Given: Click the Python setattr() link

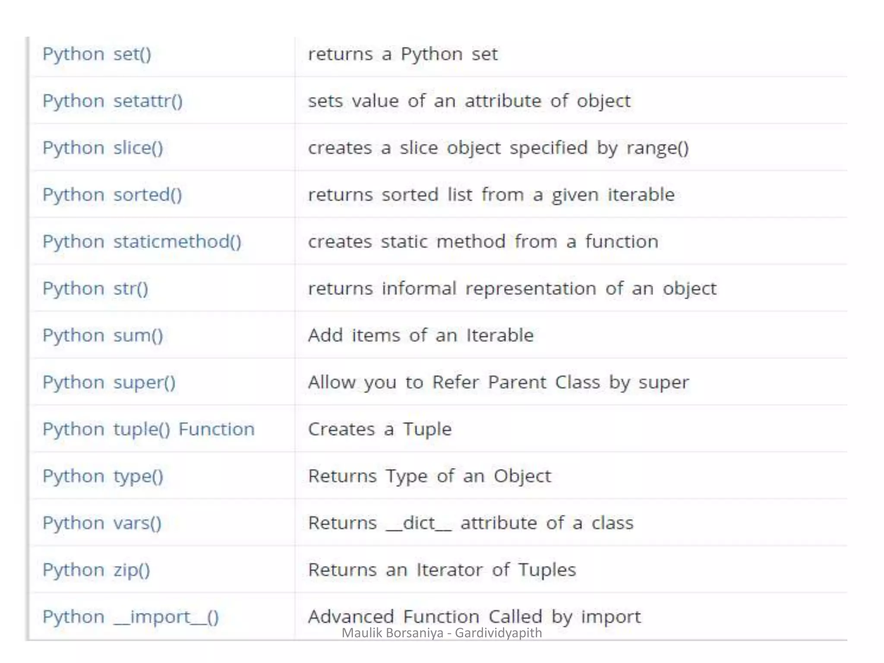Looking at the screenshot, I should 112,101.
